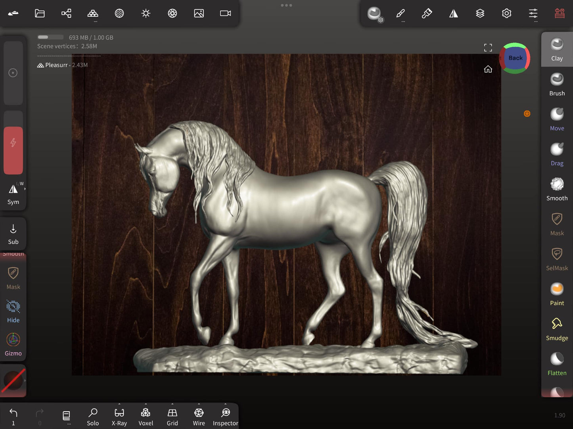Reset camera with the home icon
573x429 pixels.
[x=488, y=69]
